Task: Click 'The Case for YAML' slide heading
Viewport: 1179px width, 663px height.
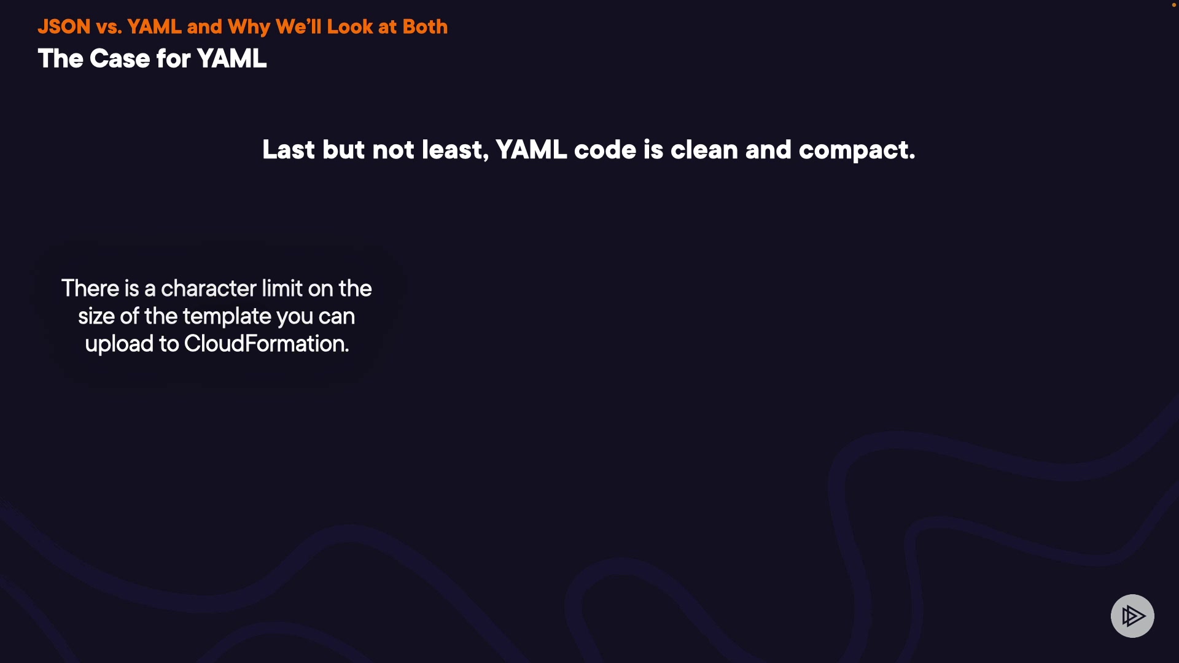Action: coord(152,59)
